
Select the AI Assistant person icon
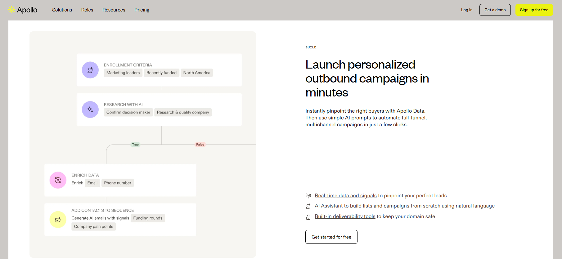tap(308, 206)
